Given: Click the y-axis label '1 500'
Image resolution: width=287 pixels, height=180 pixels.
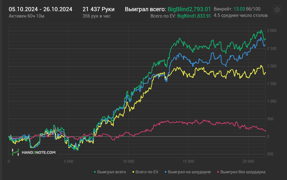Looking at the screenshot, I should coord(271,84).
